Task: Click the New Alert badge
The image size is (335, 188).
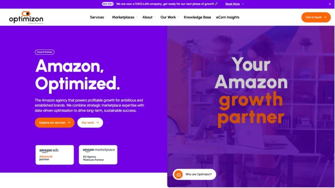Action: (x=108, y=4)
